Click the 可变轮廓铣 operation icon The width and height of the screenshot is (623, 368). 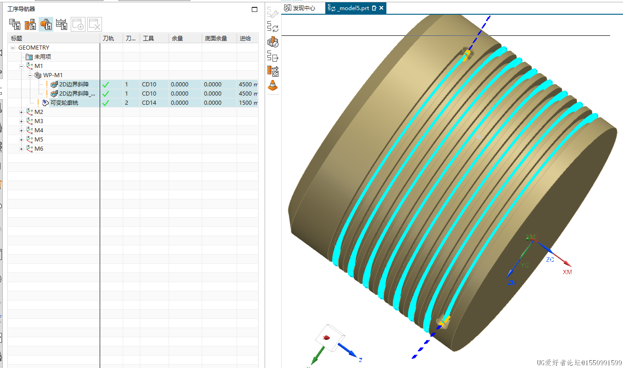pos(45,103)
